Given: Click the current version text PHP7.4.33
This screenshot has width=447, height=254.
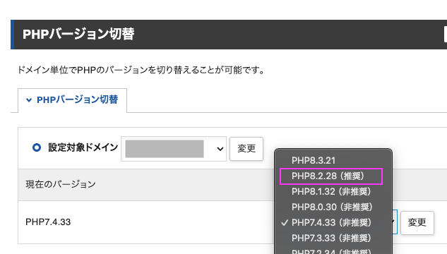Looking at the screenshot, I should coord(48,222).
